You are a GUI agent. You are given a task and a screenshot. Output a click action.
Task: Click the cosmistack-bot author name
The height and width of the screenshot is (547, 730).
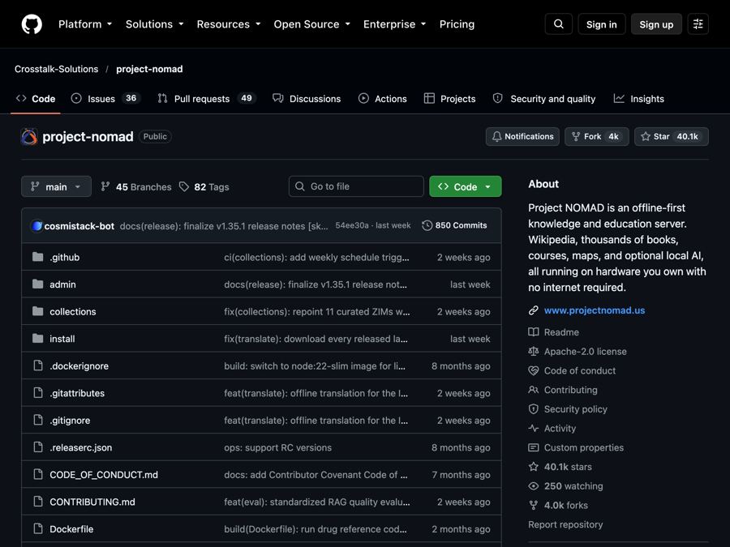(79, 226)
